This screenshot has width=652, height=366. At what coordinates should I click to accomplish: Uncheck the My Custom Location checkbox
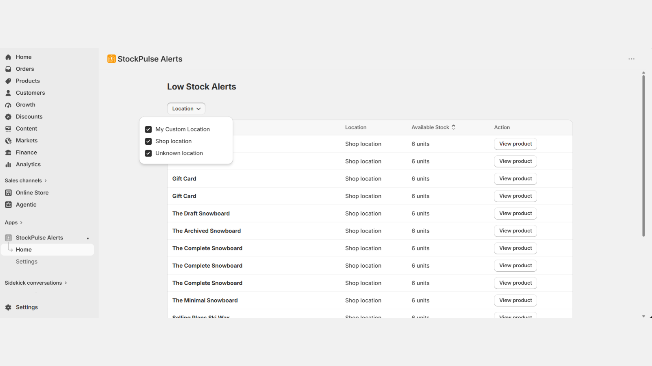pyautogui.click(x=148, y=129)
